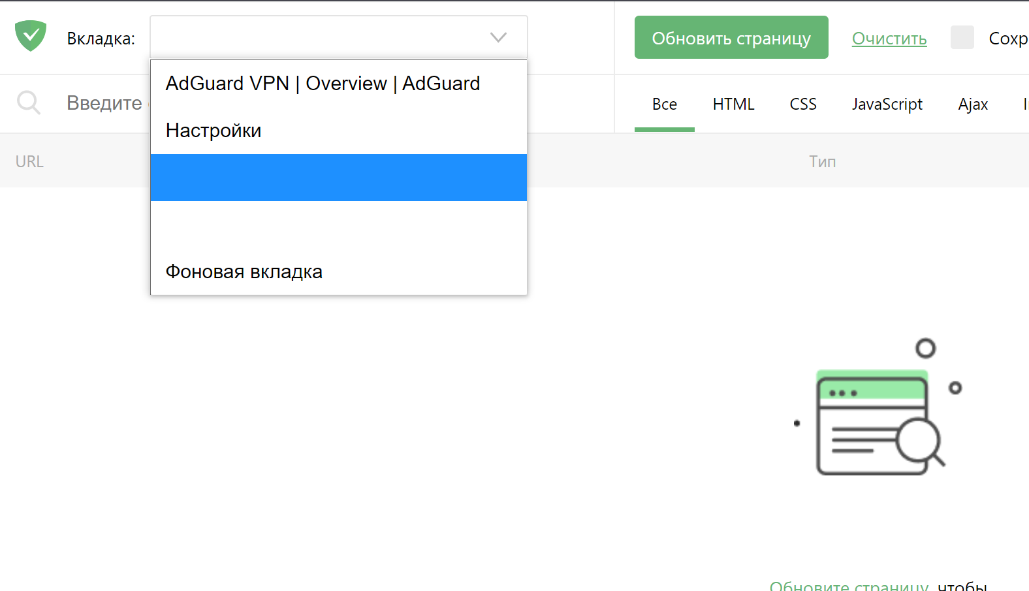Switch to the HTML filter tab

tap(734, 104)
